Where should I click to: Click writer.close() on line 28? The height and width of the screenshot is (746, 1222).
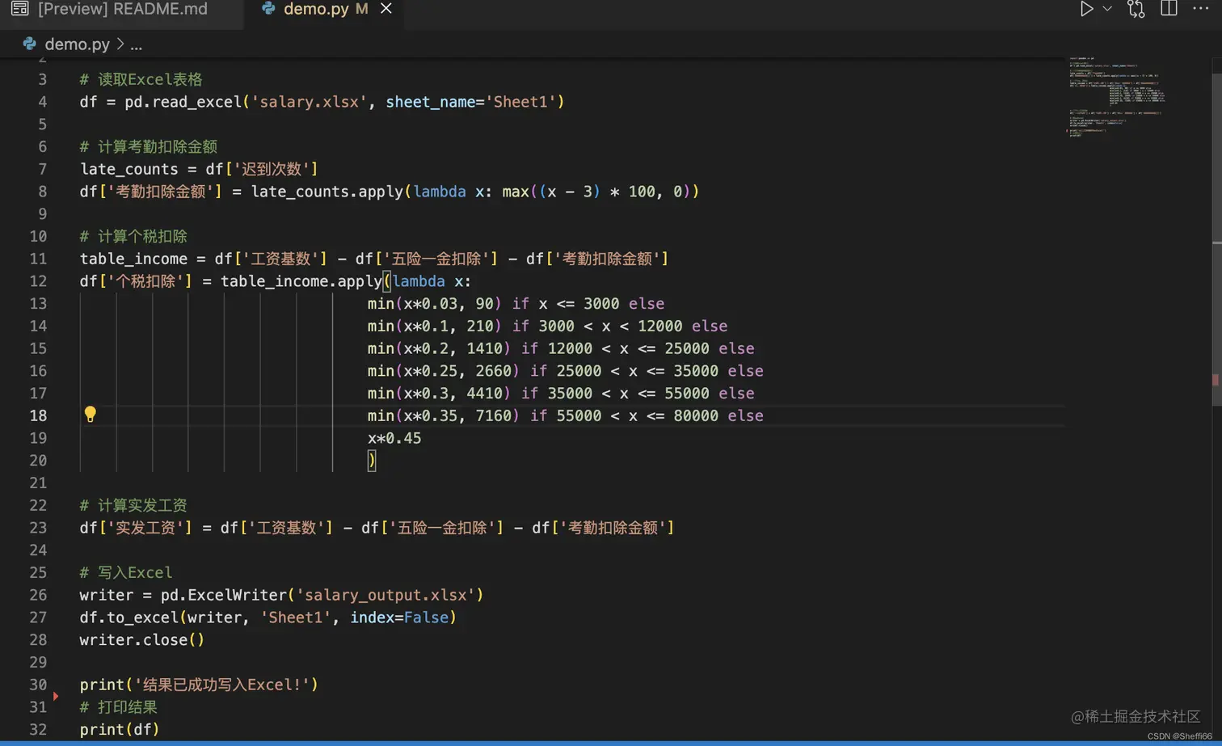point(142,640)
